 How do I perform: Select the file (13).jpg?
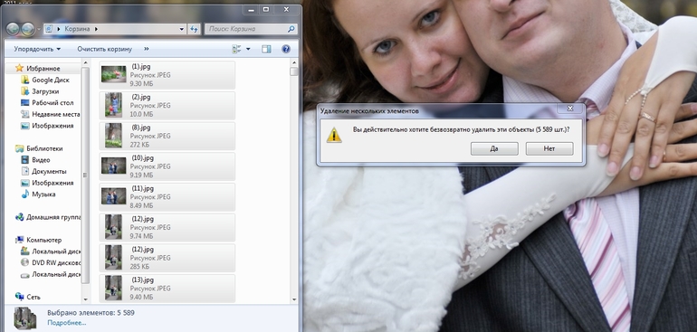[x=167, y=288]
